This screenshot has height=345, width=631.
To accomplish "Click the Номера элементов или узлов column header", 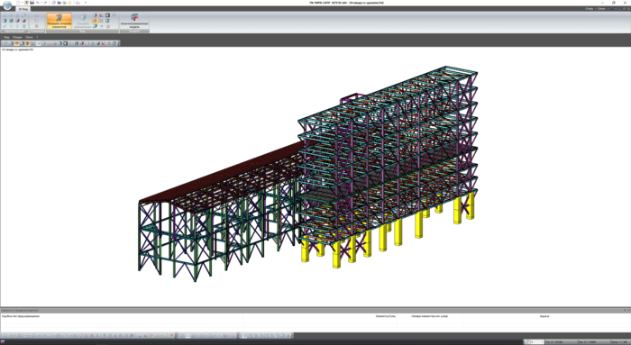I will [429, 316].
